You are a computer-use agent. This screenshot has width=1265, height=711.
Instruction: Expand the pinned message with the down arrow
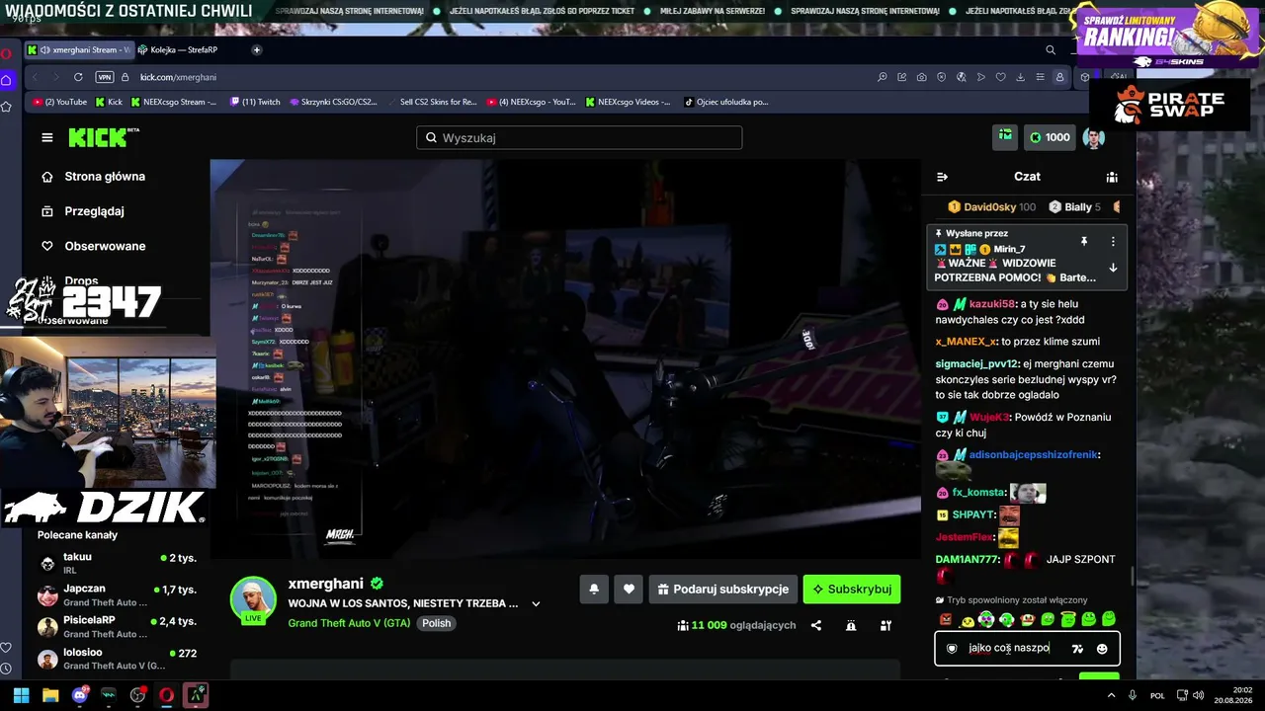(1113, 268)
